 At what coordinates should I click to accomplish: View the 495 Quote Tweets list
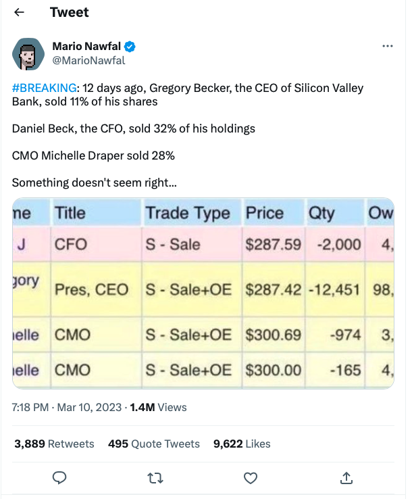click(x=154, y=444)
